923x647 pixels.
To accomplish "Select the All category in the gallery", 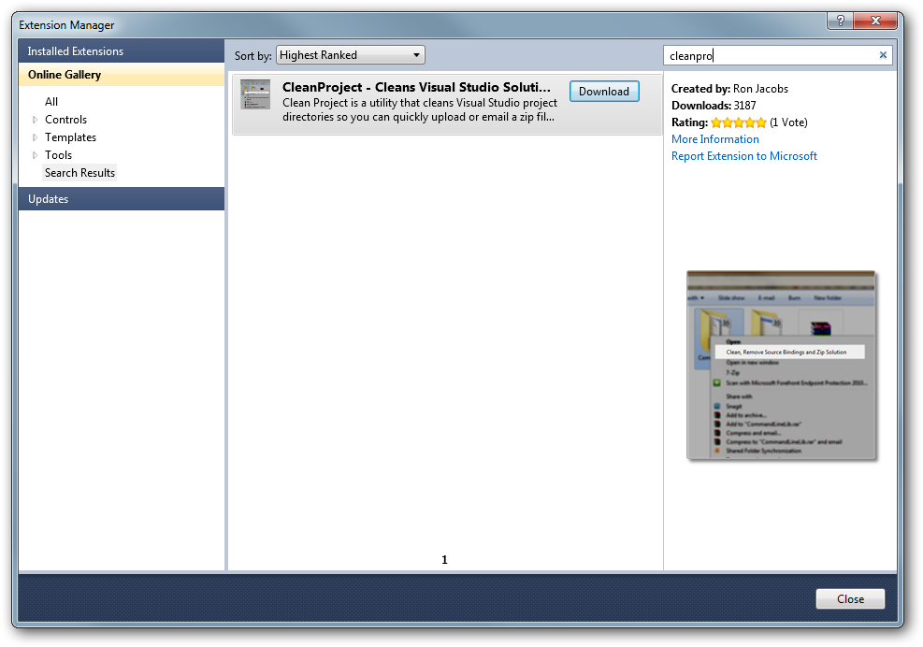I will [x=51, y=102].
